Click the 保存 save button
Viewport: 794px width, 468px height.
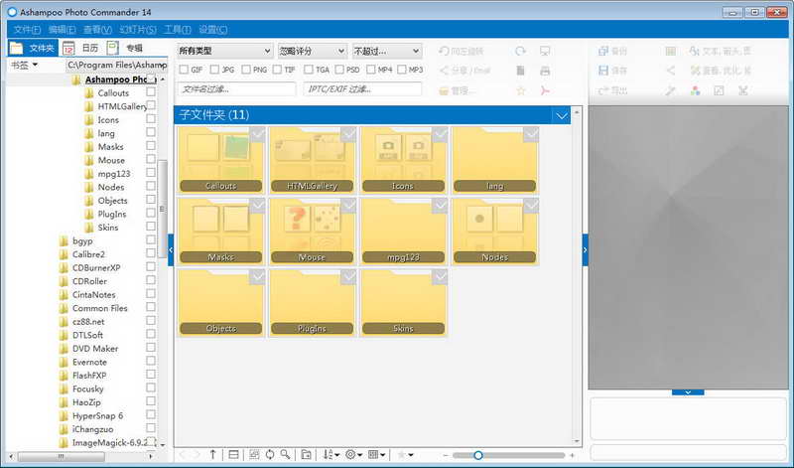(613, 71)
